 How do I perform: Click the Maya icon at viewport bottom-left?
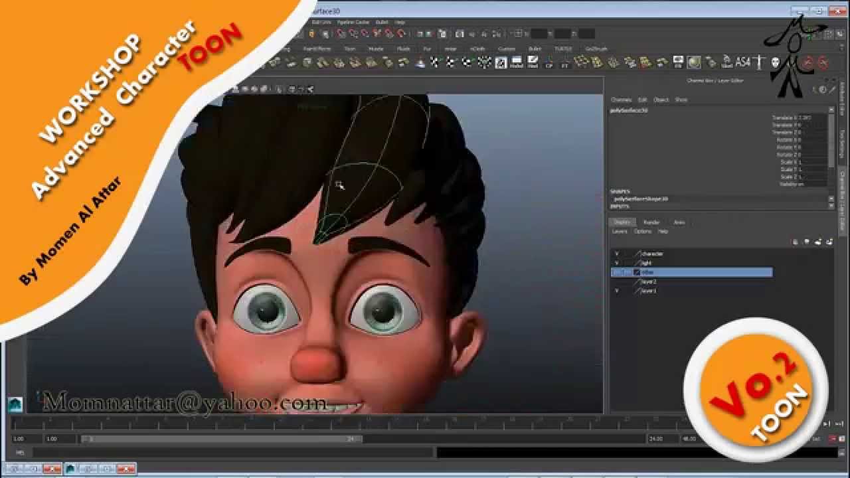15,404
